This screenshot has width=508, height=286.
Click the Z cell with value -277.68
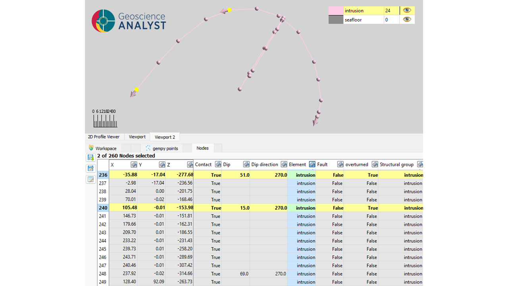179,175
